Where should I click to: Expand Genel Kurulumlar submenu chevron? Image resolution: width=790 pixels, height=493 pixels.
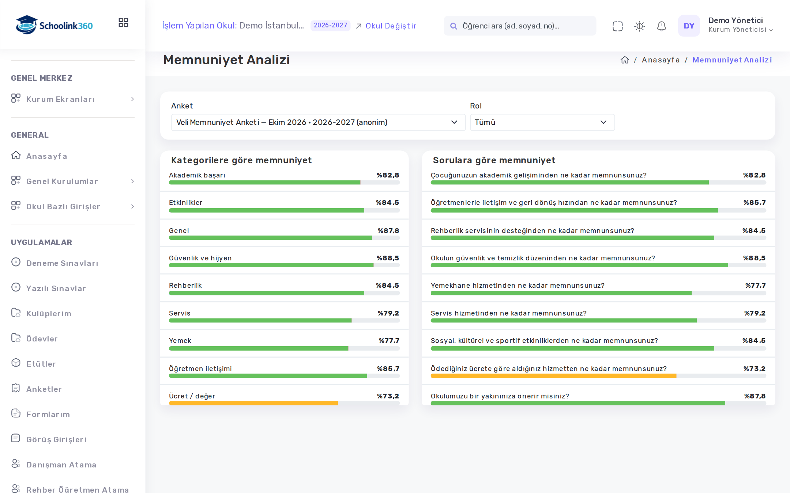point(132,181)
